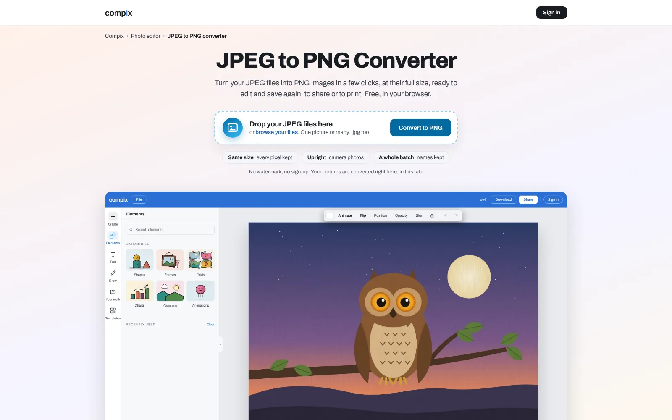The width and height of the screenshot is (672, 420).
Task: Click the image upload icon in dropzone
Action: click(x=233, y=128)
